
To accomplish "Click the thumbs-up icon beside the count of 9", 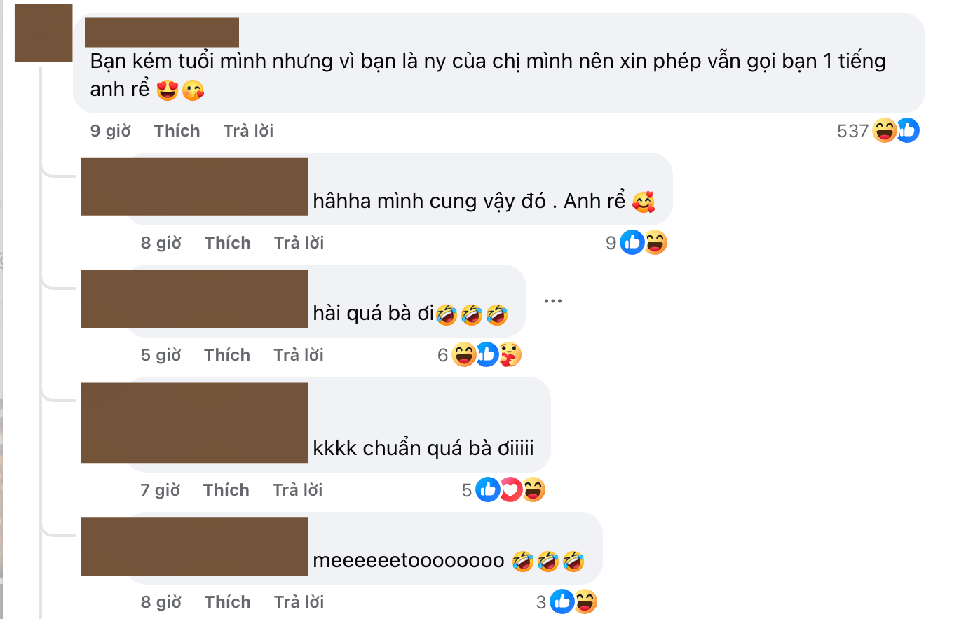I will [633, 242].
